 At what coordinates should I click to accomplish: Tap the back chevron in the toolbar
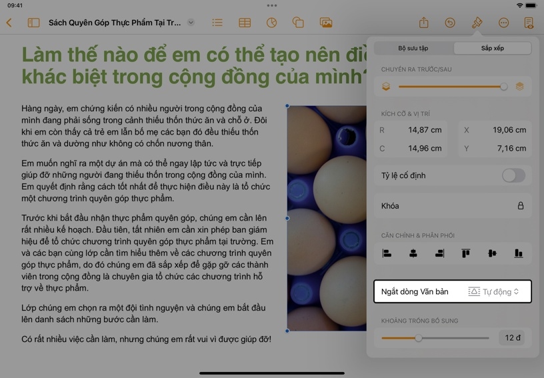coord(9,23)
